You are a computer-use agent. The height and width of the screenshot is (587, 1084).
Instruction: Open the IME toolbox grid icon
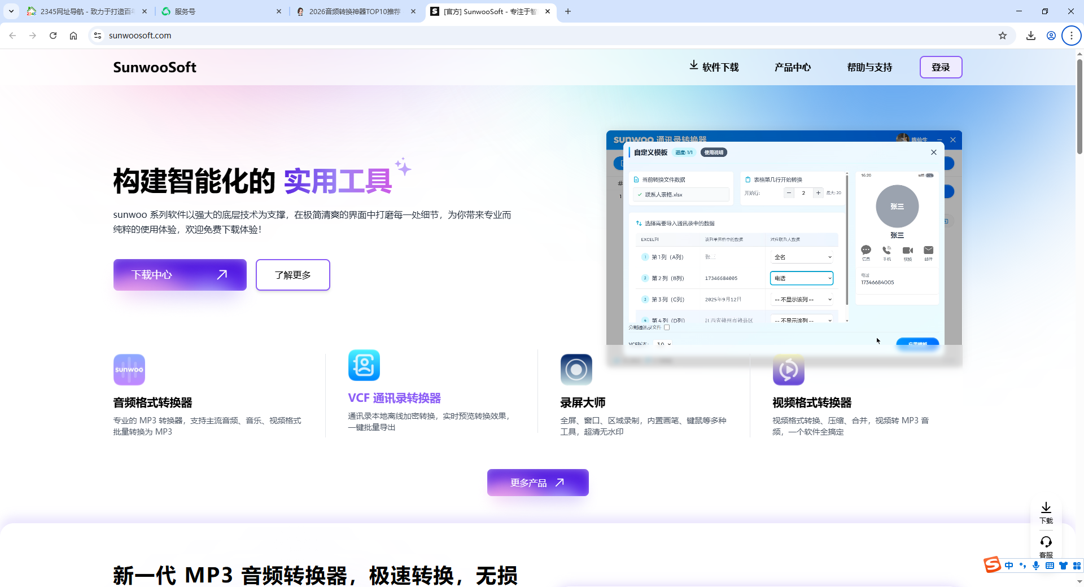click(1077, 566)
